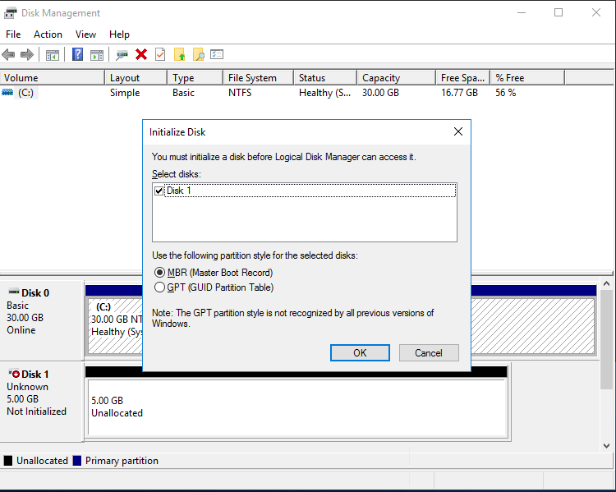Click the Forward arrow in the toolbar
616x492 pixels.
click(x=27, y=54)
